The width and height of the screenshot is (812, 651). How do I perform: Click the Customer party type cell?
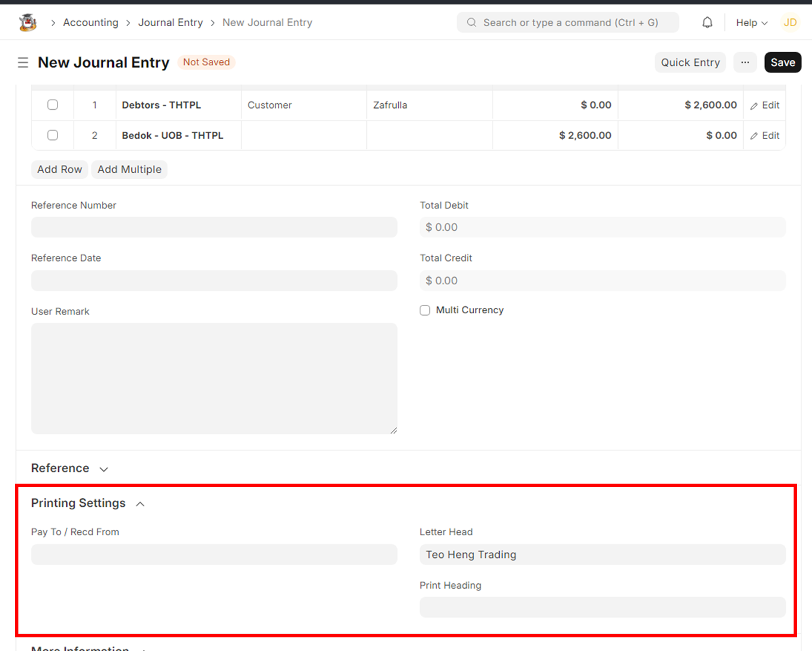(x=304, y=105)
